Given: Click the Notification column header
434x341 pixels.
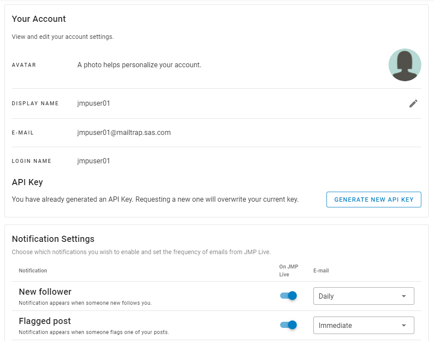Looking at the screenshot, I should point(33,270).
